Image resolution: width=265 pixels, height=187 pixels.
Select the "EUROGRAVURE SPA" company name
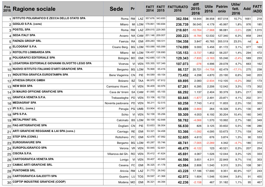click(27, 142)
